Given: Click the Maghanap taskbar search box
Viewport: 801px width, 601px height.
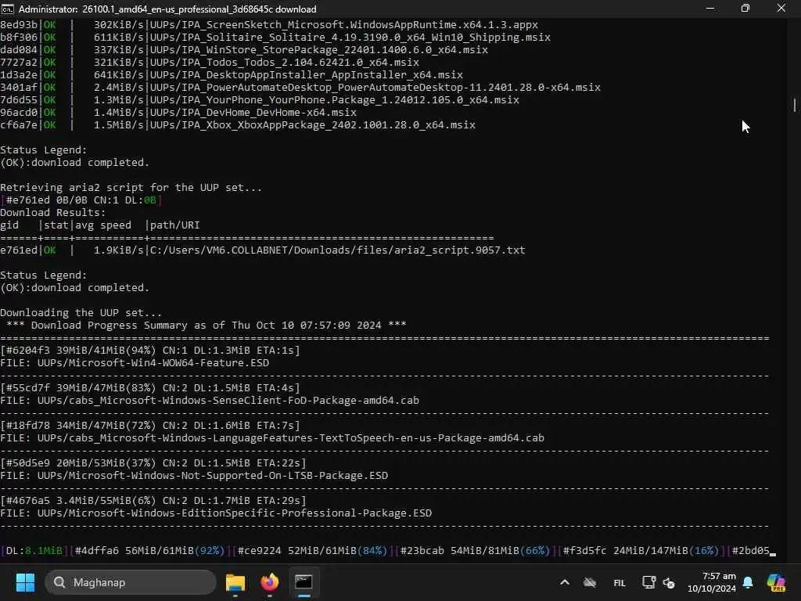Looking at the screenshot, I should coord(131,582).
